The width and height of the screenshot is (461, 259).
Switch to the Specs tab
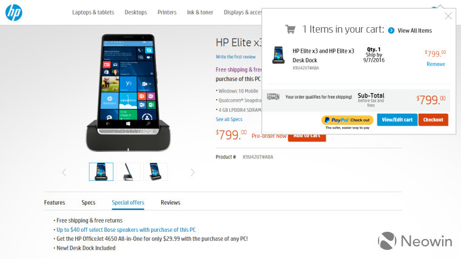88,202
